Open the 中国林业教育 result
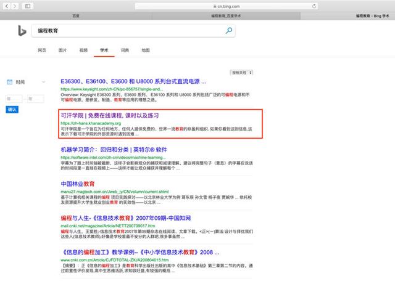The height and width of the screenshot is (281, 395). [78, 184]
